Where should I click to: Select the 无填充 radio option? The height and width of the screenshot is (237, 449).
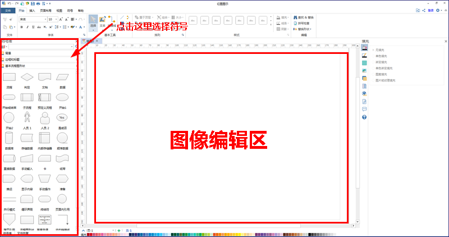(x=378, y=50)
